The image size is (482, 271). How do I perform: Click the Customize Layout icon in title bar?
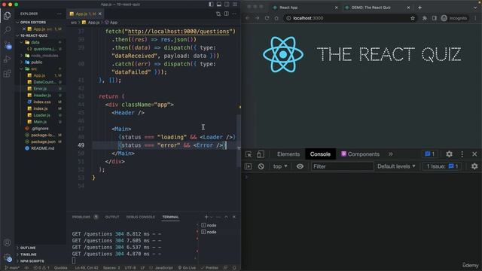(x=235, y=5)
